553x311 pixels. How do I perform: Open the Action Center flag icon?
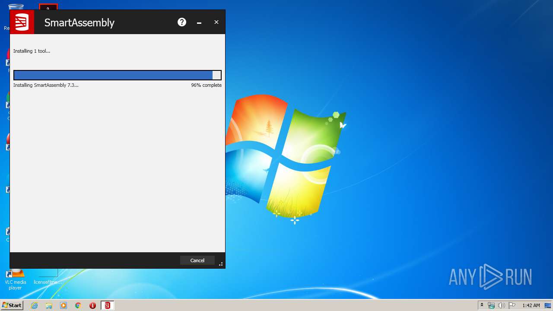[x=512, y=305]
